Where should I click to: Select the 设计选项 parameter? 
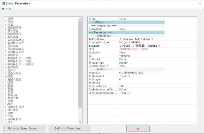click(13, 110)
